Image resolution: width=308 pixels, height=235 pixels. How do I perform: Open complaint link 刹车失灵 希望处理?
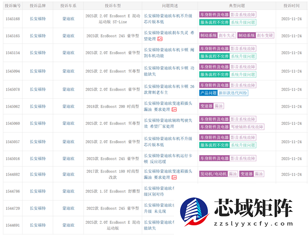[x=169, y=36]
